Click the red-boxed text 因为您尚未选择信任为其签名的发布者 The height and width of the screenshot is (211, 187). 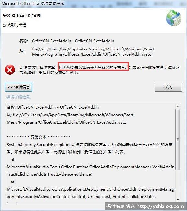[93, 67]
